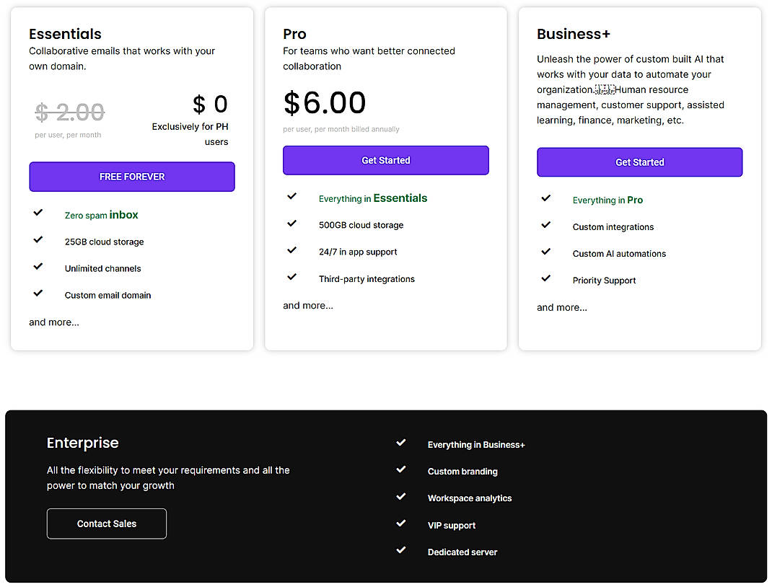Image resolution: width=772 pixels, height=587 pixels.
Task: Click the Contact Sales button
Action: click(x=106, y=524)
